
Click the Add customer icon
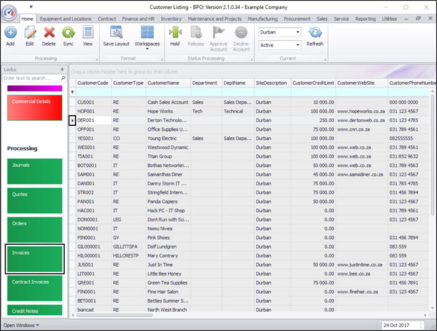point(10,32)
